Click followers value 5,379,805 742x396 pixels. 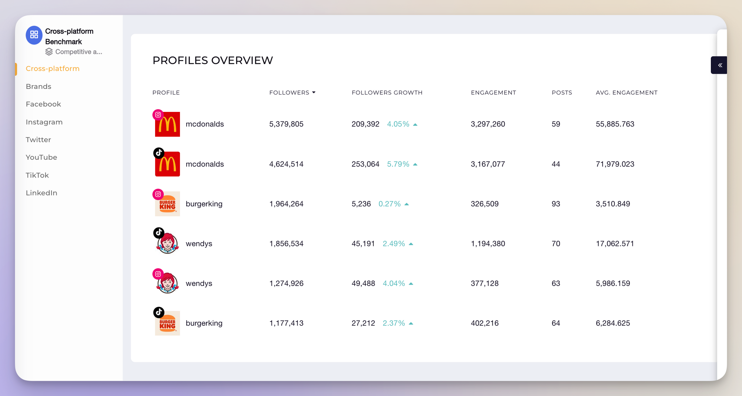coord(286,124)
